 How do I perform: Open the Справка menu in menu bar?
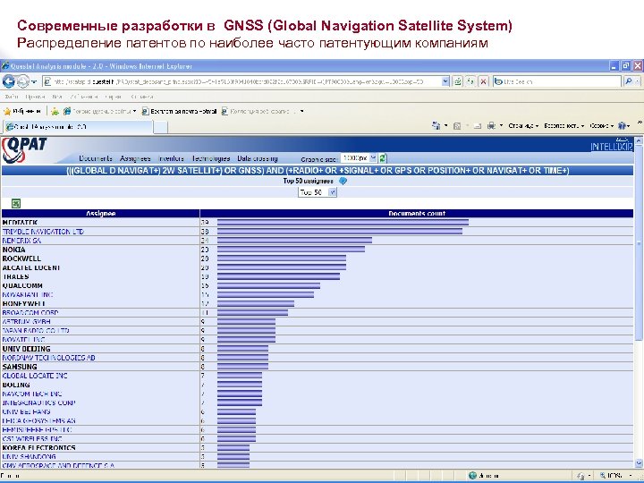coord(142,97)
